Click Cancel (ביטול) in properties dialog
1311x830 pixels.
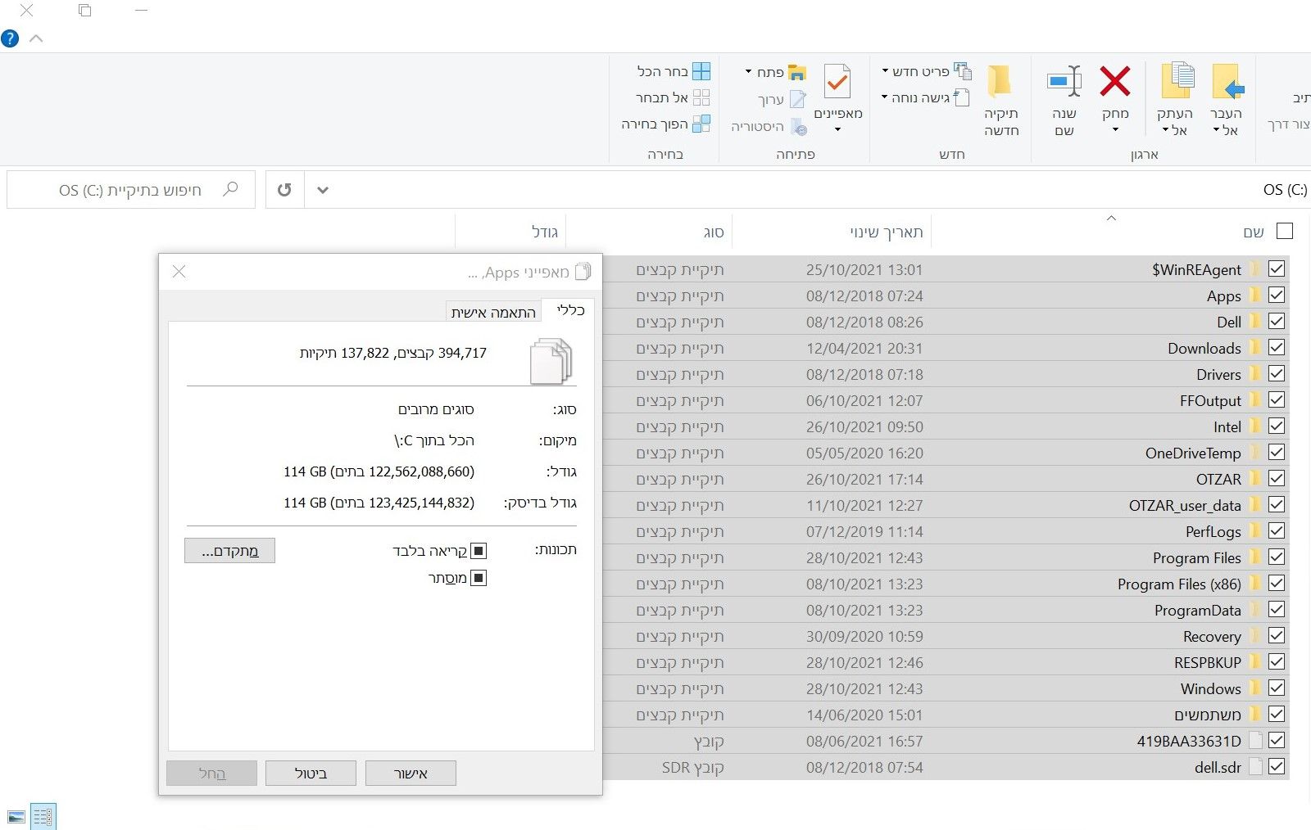311,773
